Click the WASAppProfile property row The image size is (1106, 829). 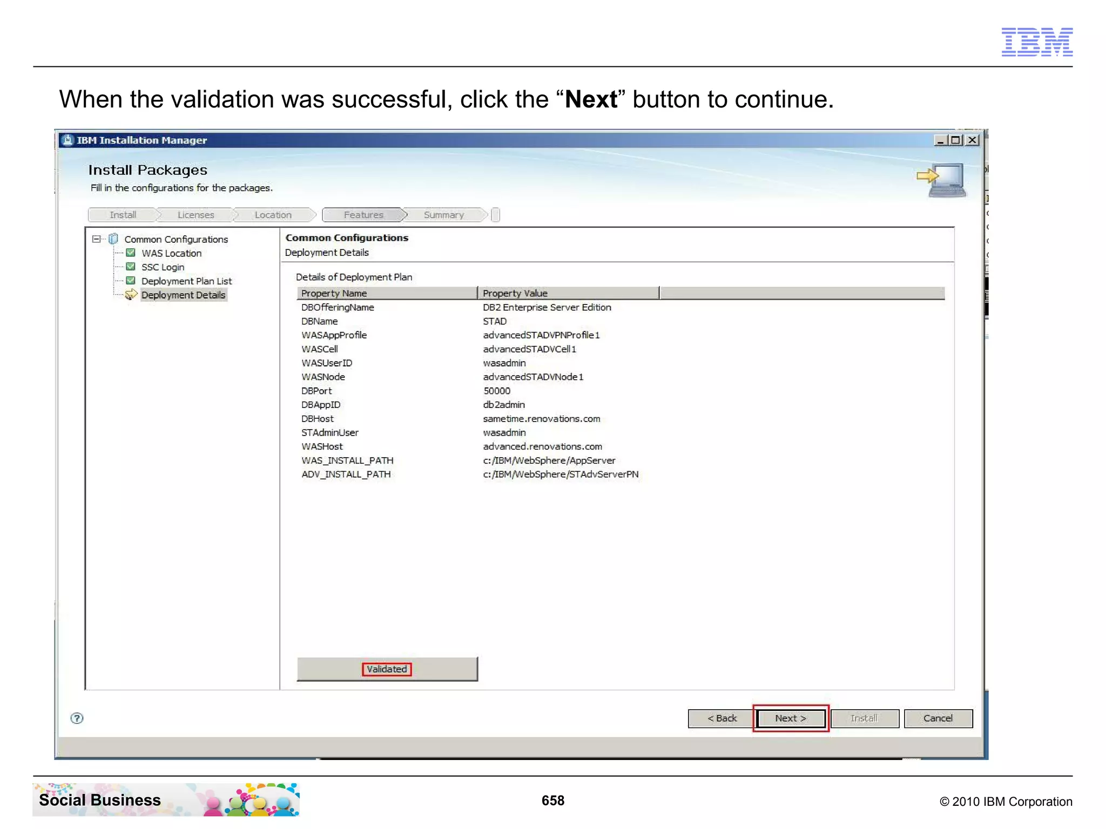pyautogui.click(x=621, y=335)
